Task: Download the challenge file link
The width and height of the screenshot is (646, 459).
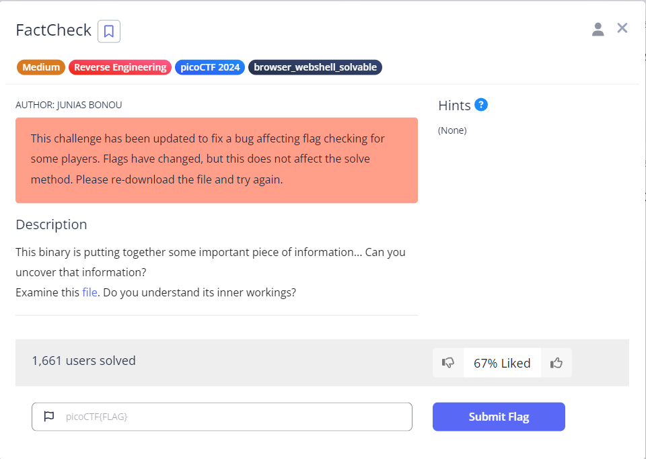Action: click(x=89, y=292)
